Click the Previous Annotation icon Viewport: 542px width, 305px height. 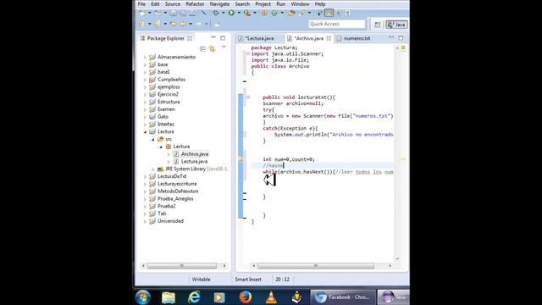click(x=158, y=24)
